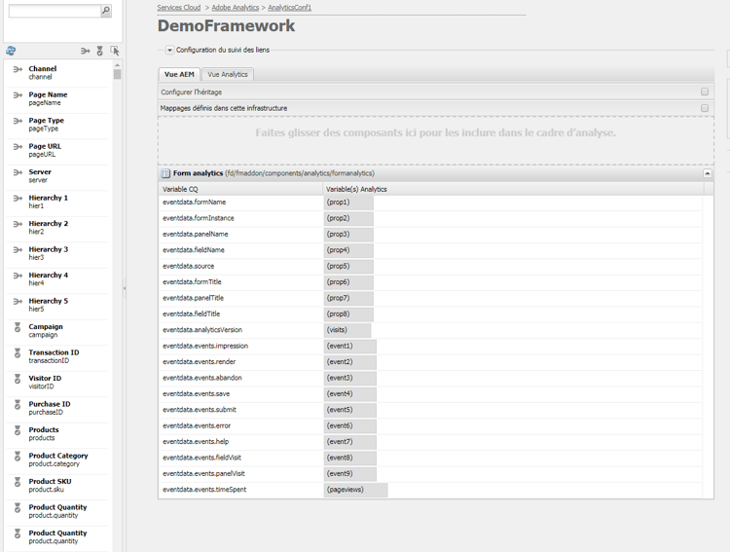Image resolution: width=730 pixels, height=552 pixels.
Task: Switch to Vue AEM tab
Action: 179,75
